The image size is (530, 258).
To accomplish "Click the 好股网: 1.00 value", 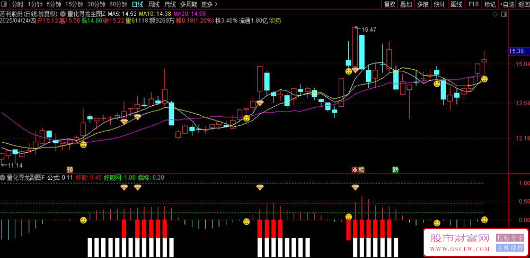I will (x=119, y=177).
